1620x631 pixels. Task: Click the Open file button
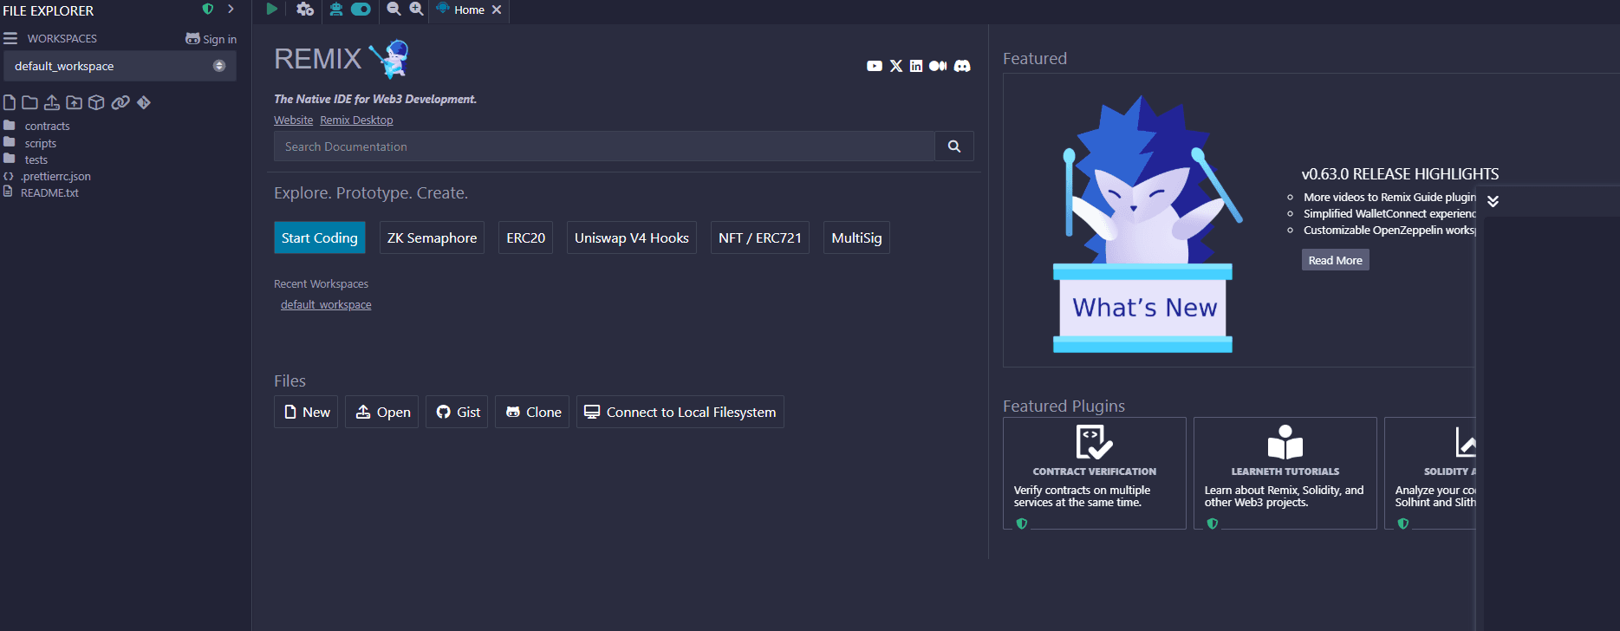point(382,412)
